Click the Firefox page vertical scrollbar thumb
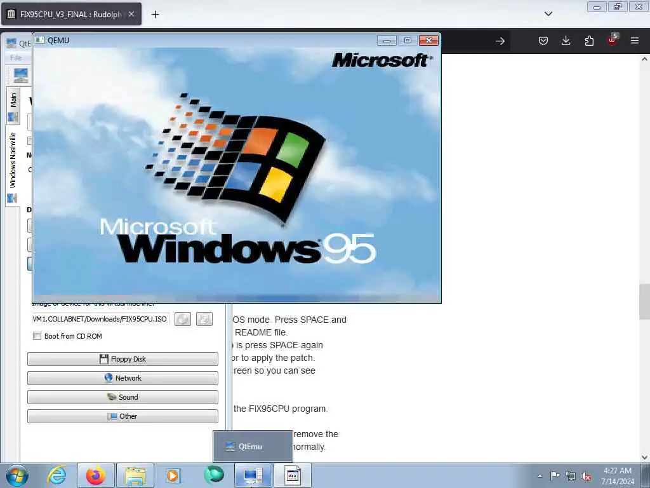The image size is (650, 488). [644, 302]
